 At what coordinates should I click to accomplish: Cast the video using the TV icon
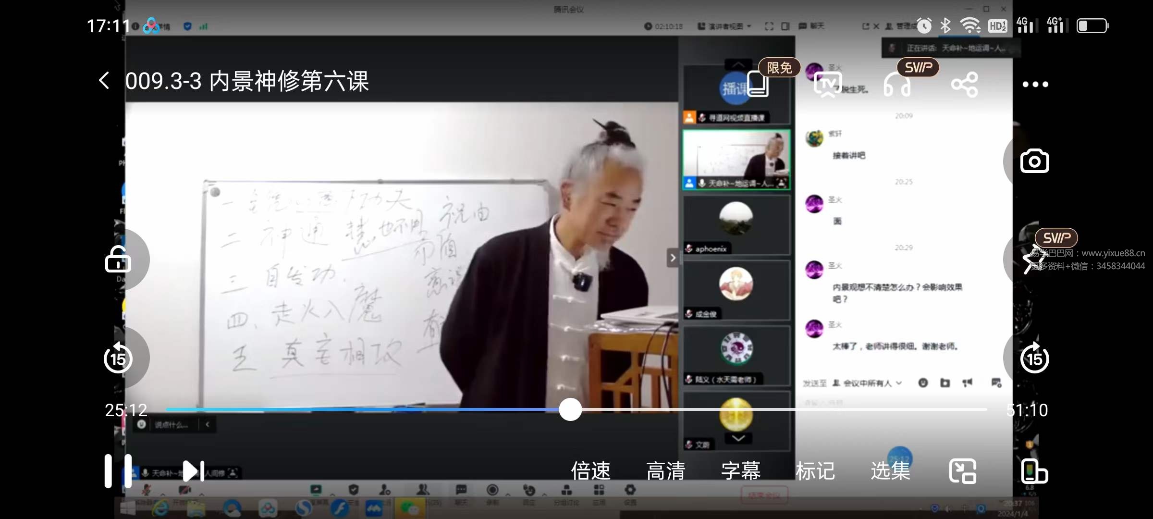(x=827, y=84)
